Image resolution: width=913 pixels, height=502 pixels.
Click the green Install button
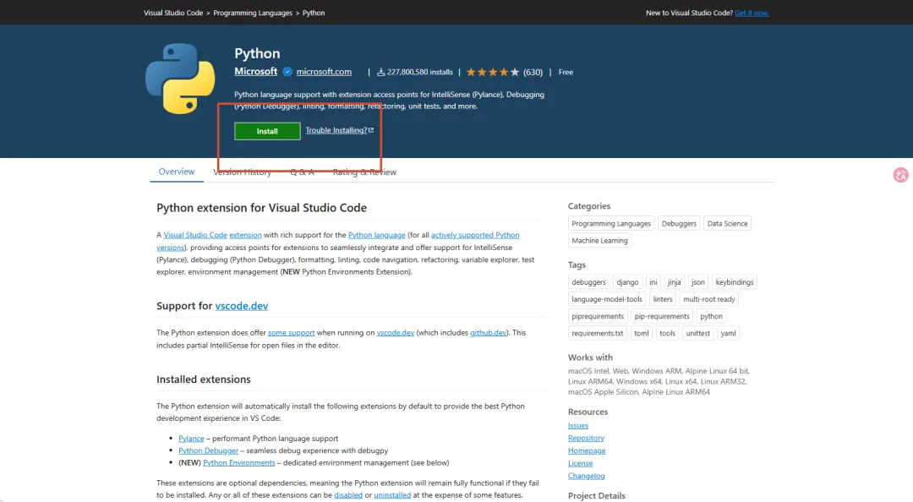(267, 131)
